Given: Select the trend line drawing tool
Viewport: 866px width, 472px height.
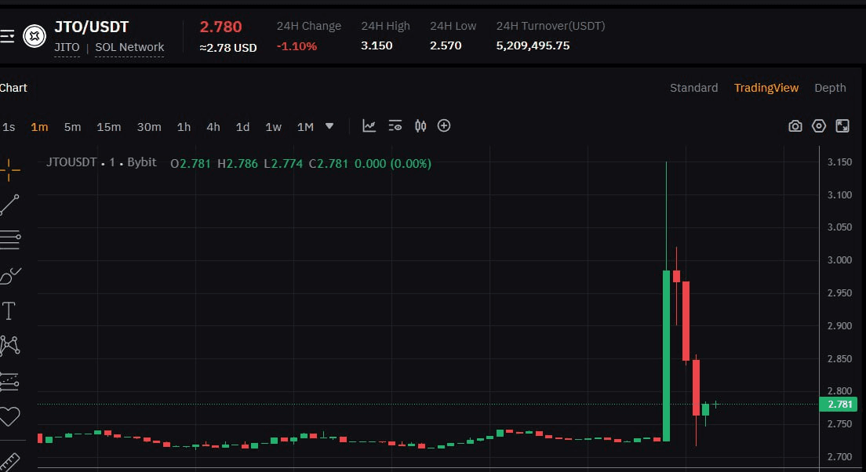Looking at the screenshot, I should click(x=9, y=205).
